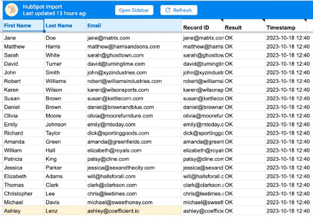The image size is (313, 217).
Task: Click the note marker on Record ID header
Action: click(x=222, y=20)
